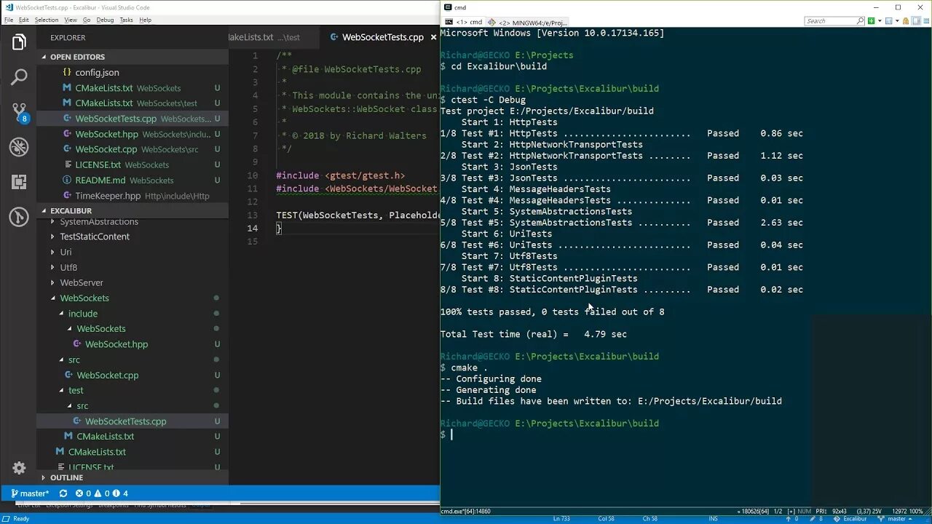This screenshot has width=932, height=524.
Task: Collapse the test folder under WebSockets
Action: pos(133,390)
